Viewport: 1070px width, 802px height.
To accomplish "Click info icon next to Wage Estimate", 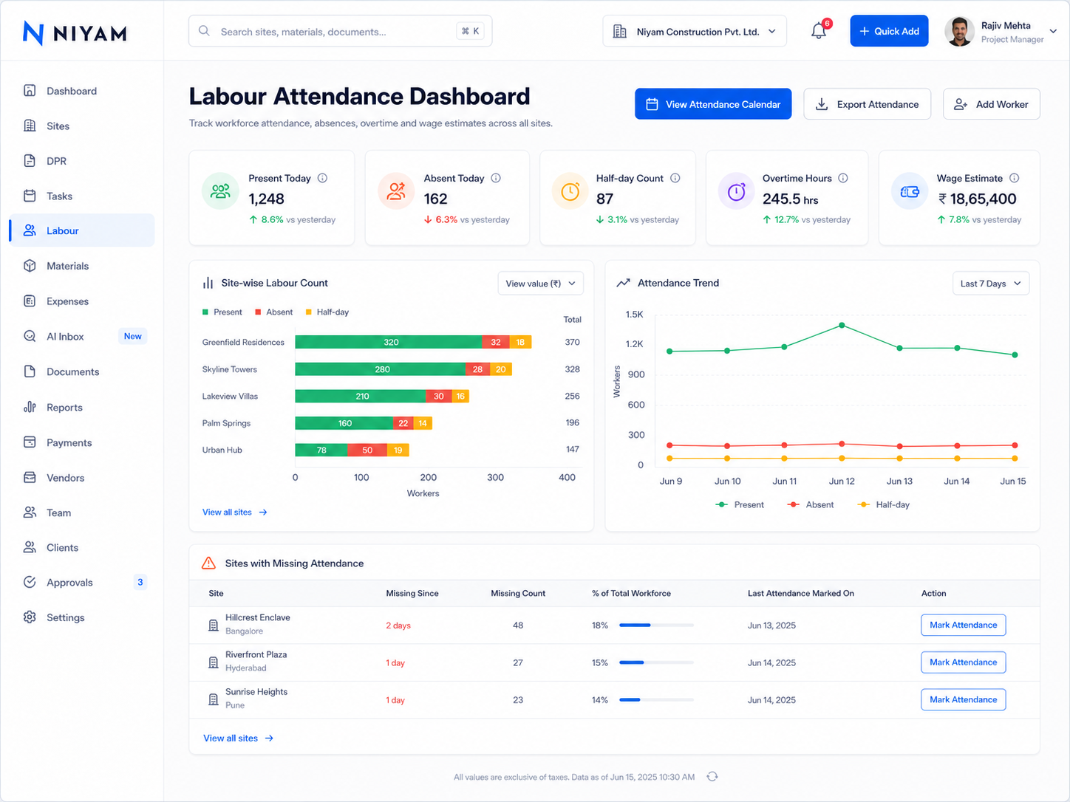I will coord(1015,178).
